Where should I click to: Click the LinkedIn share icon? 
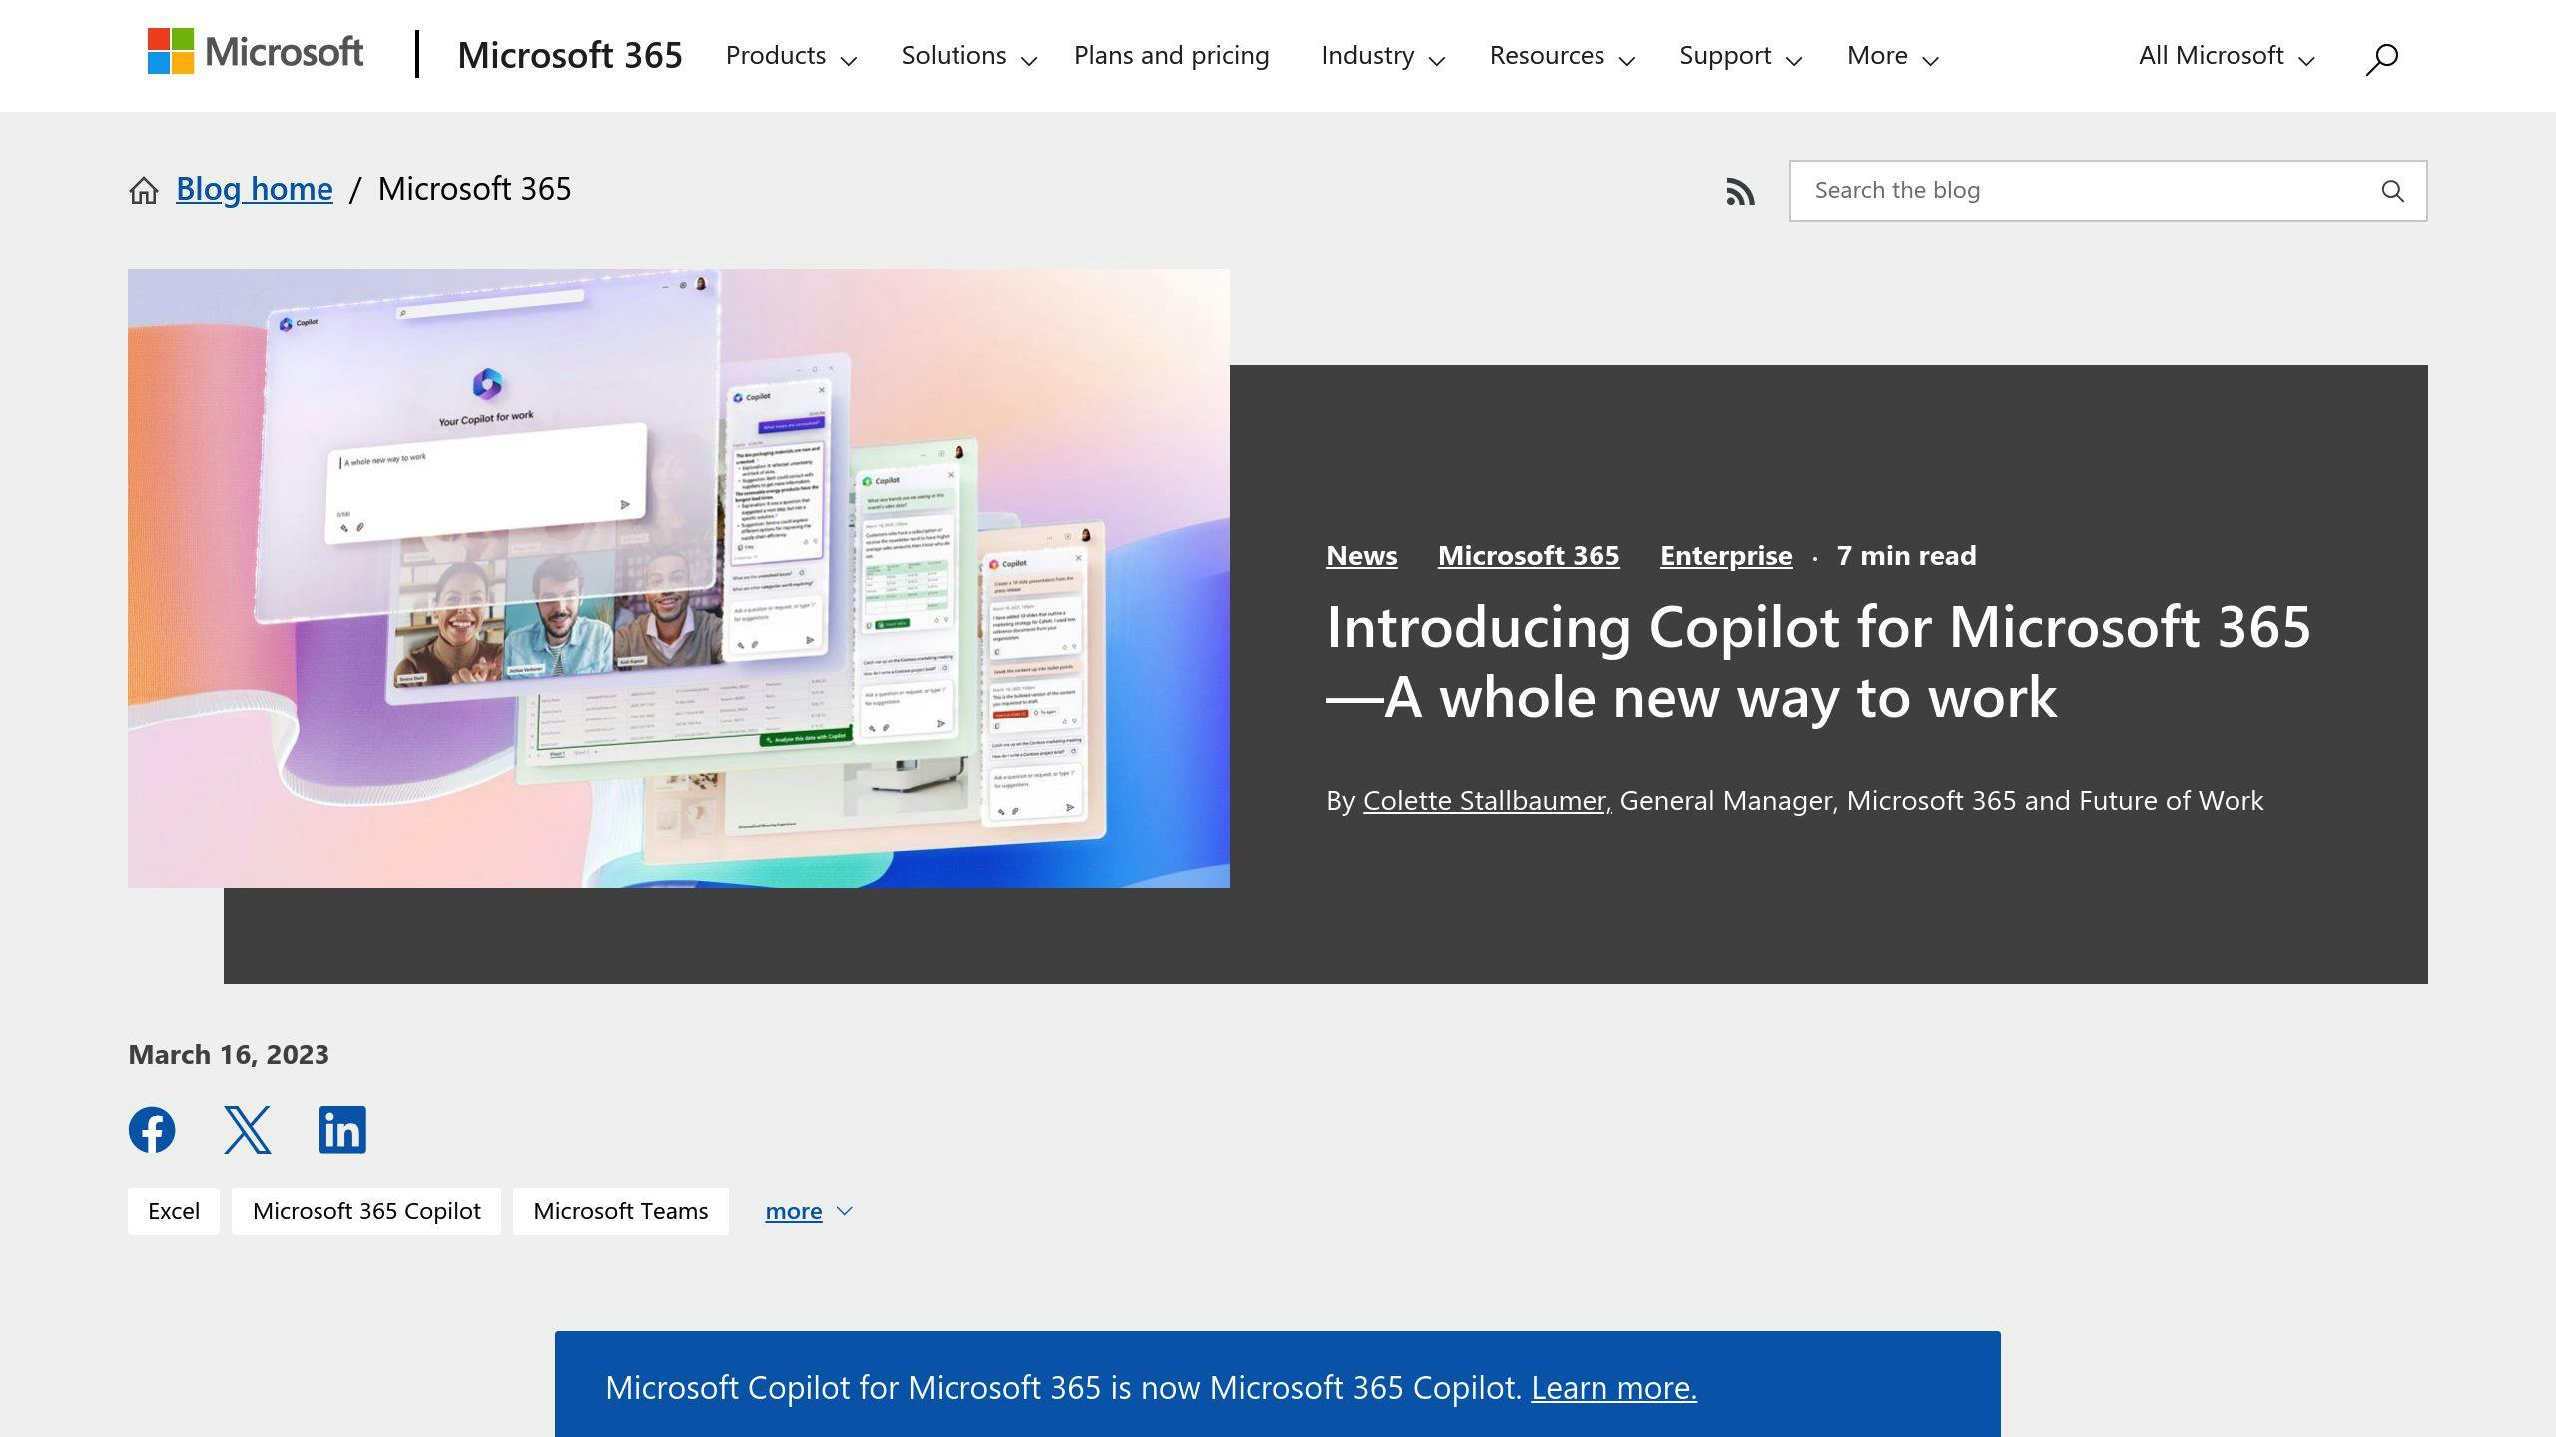(x=342, y=1129)
